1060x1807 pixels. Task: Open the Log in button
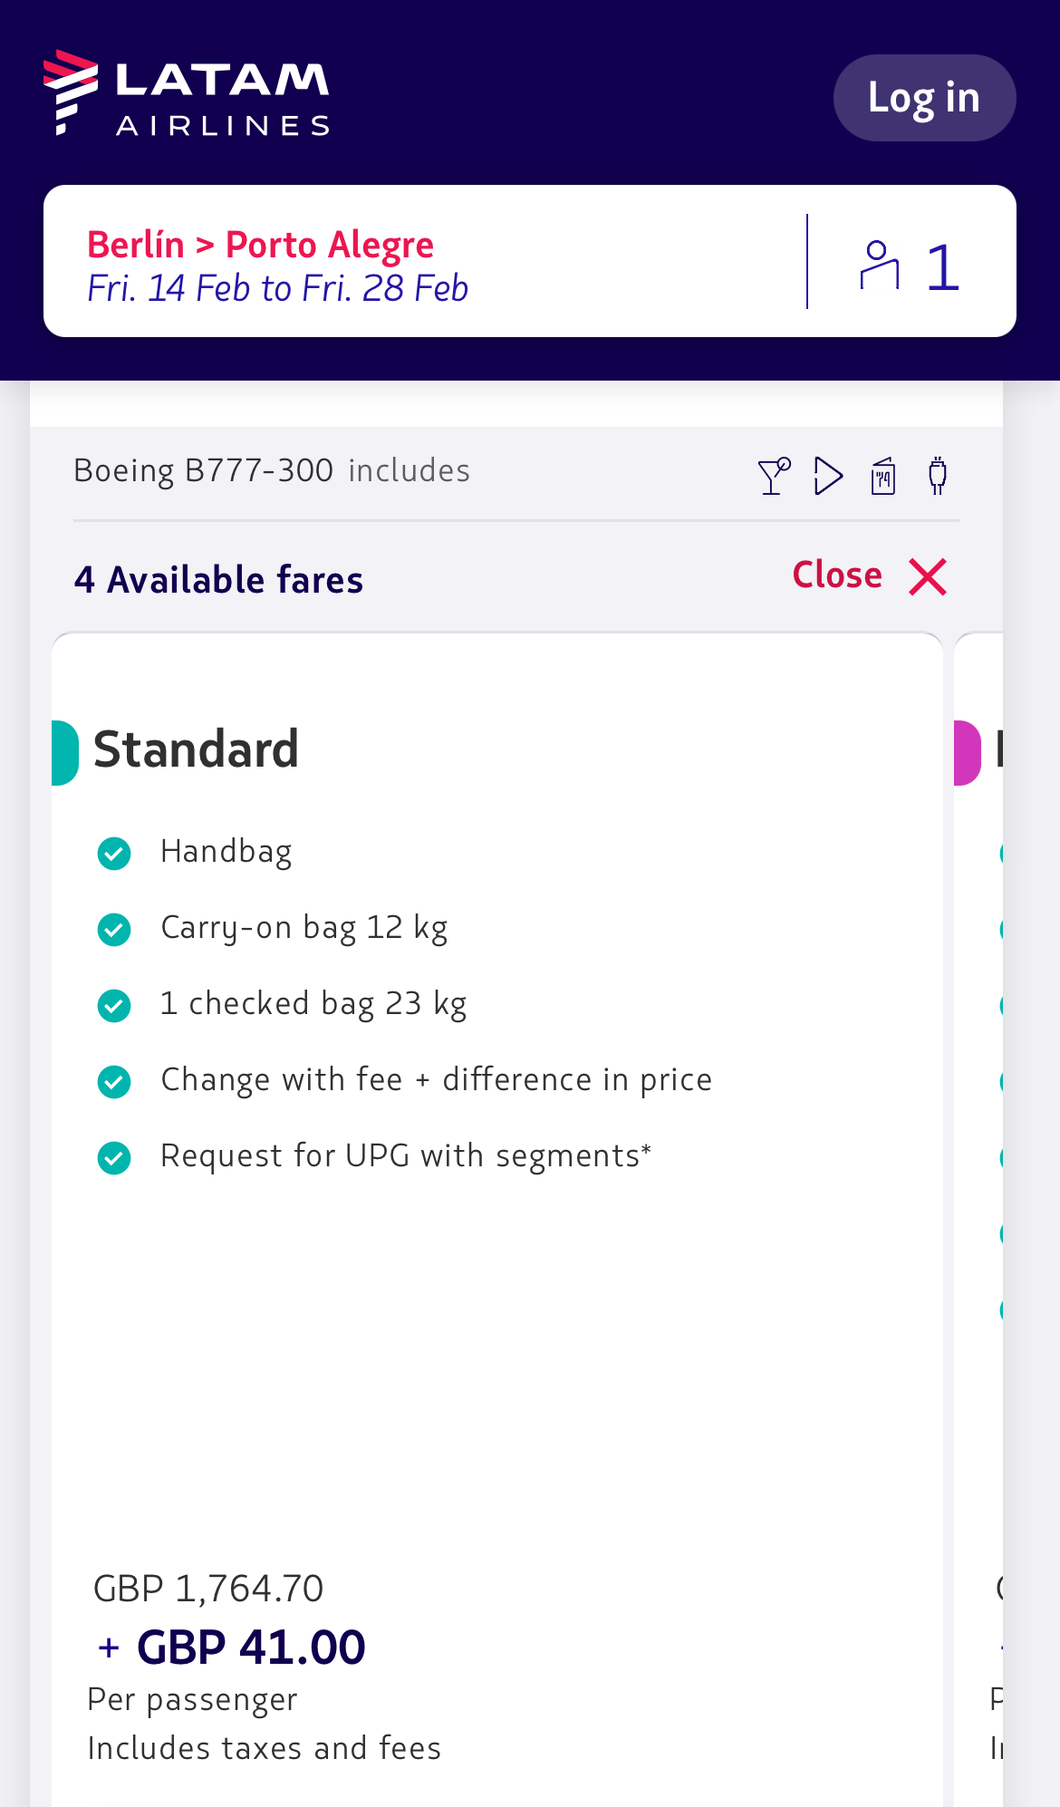pos(924,98)
